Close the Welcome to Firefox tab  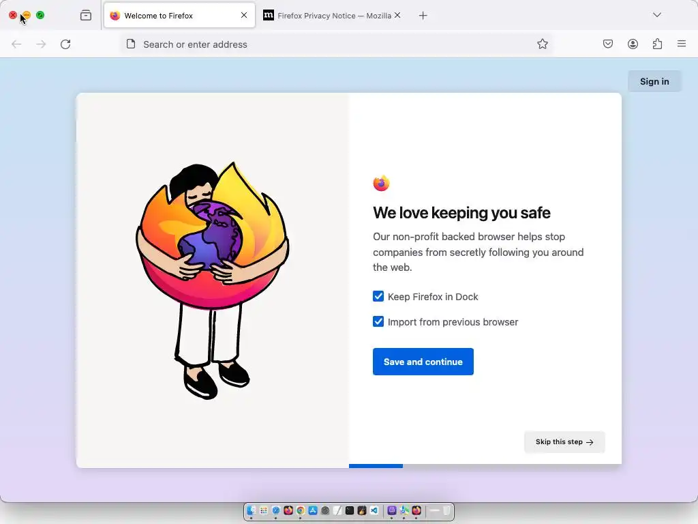(244, 15)
